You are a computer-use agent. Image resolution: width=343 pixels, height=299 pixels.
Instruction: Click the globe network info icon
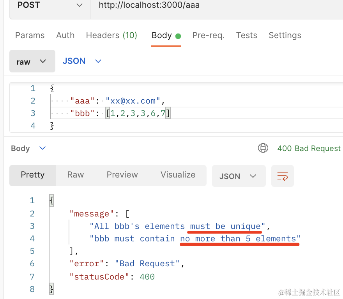(263, 148)
